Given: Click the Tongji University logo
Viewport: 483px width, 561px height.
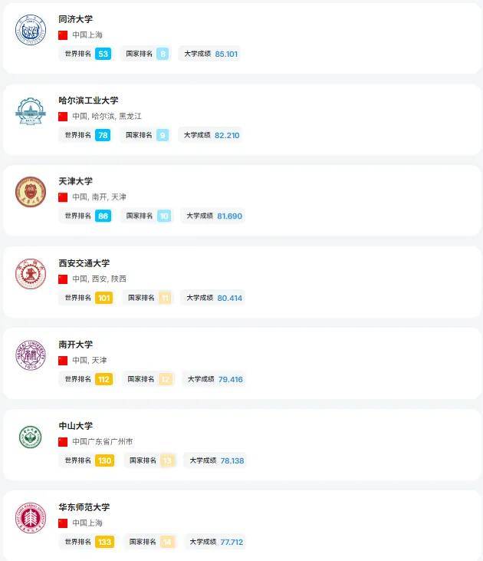Looking at the screenshot, I should point(31,30).
